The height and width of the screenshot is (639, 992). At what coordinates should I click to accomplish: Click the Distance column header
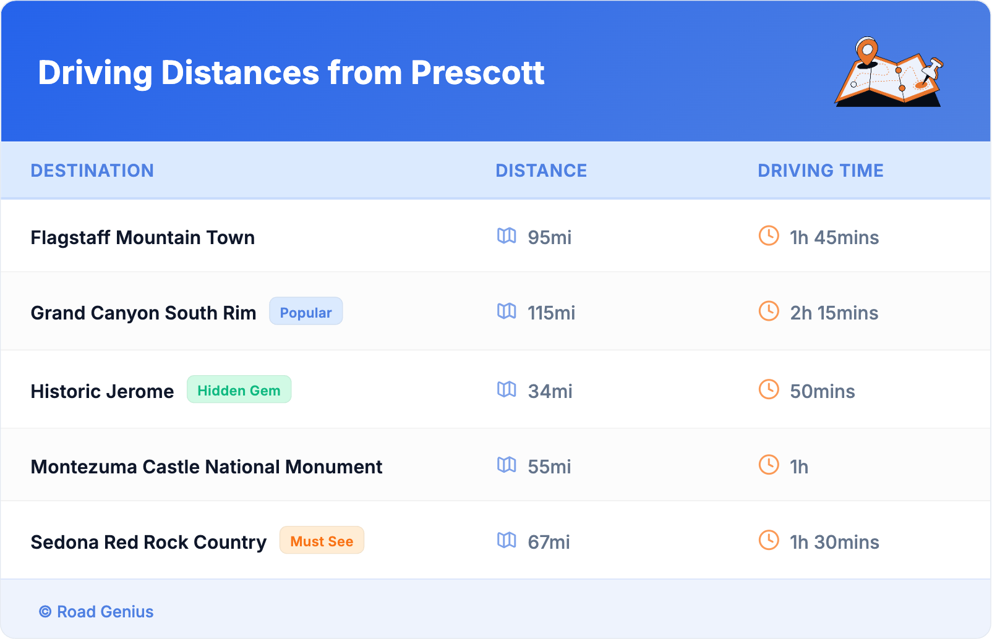[541, 171]
